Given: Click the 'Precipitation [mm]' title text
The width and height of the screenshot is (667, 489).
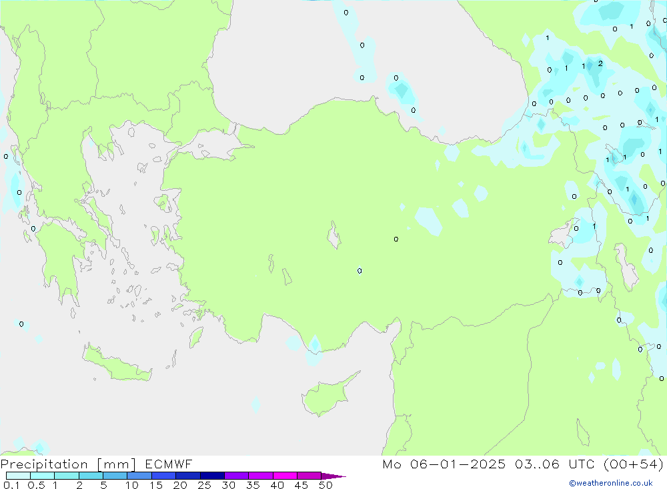Looking at the screenshot, I should 68,464.
